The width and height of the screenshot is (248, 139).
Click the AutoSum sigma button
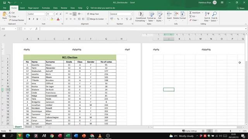pos(195,13)
